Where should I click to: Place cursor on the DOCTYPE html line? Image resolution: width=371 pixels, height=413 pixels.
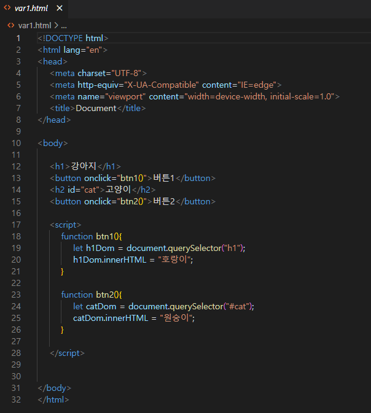(72, 38)
